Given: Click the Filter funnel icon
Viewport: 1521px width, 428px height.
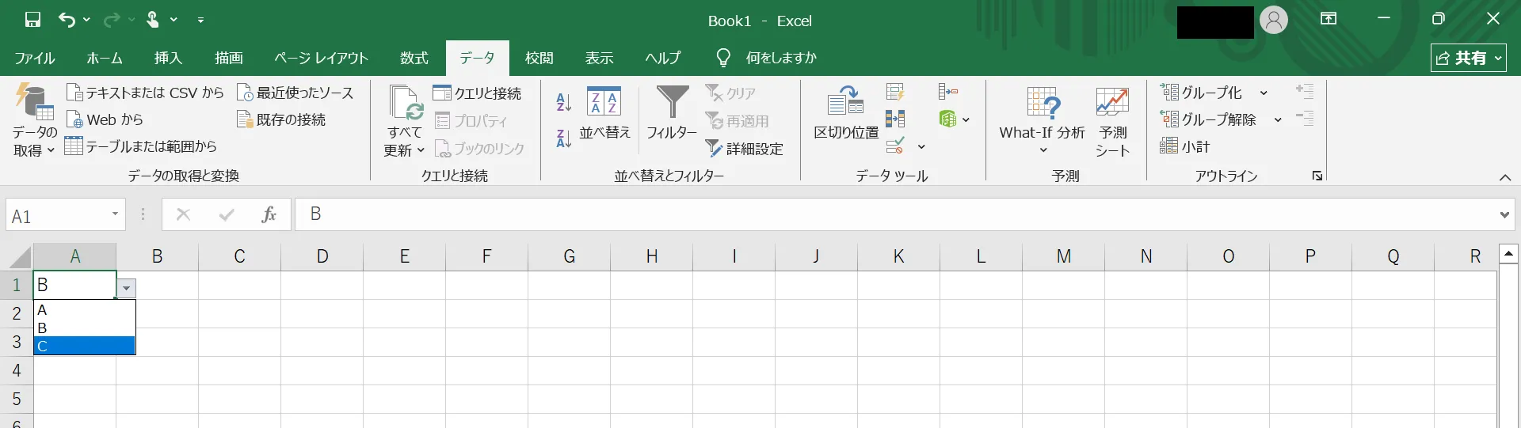Looking at the screenshot, I should (x=672, y=103).
